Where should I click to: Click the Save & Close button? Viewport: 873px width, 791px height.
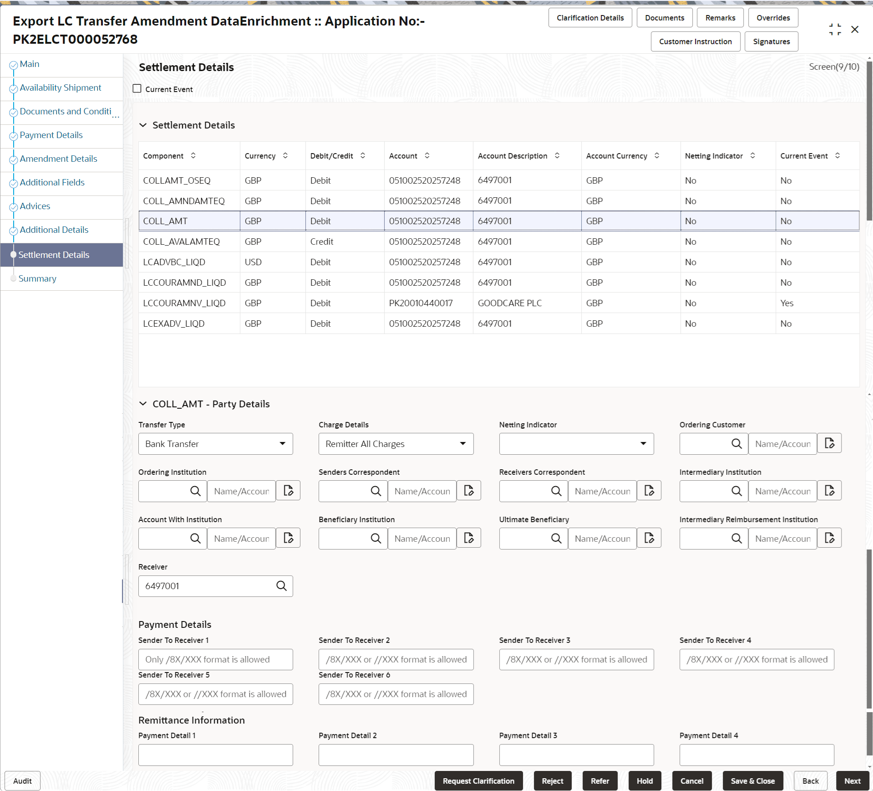(752, 781)
